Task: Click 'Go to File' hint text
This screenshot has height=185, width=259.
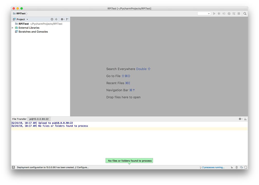Action: click(x=113, y=76)
